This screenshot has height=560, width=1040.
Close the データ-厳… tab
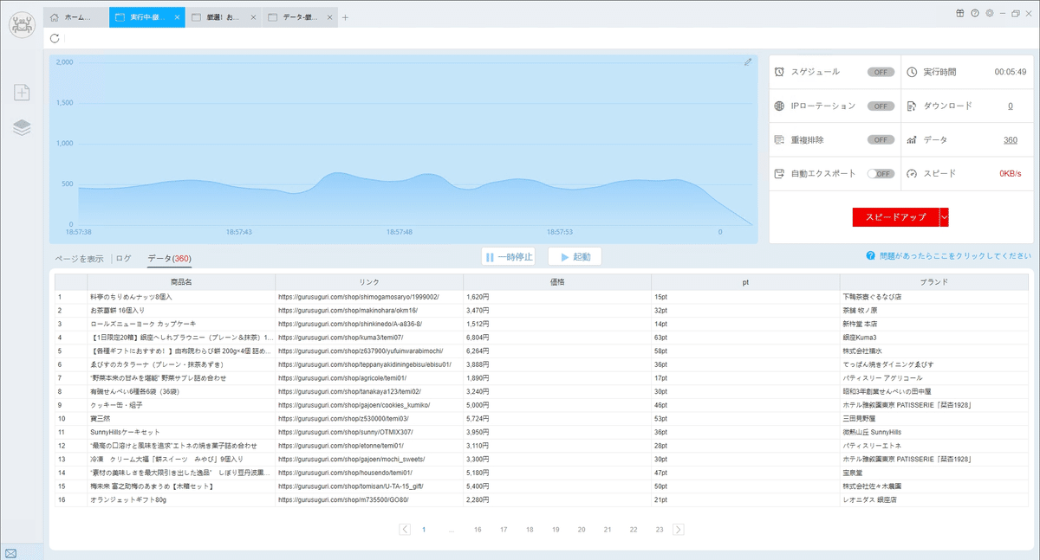pos(328,17)
